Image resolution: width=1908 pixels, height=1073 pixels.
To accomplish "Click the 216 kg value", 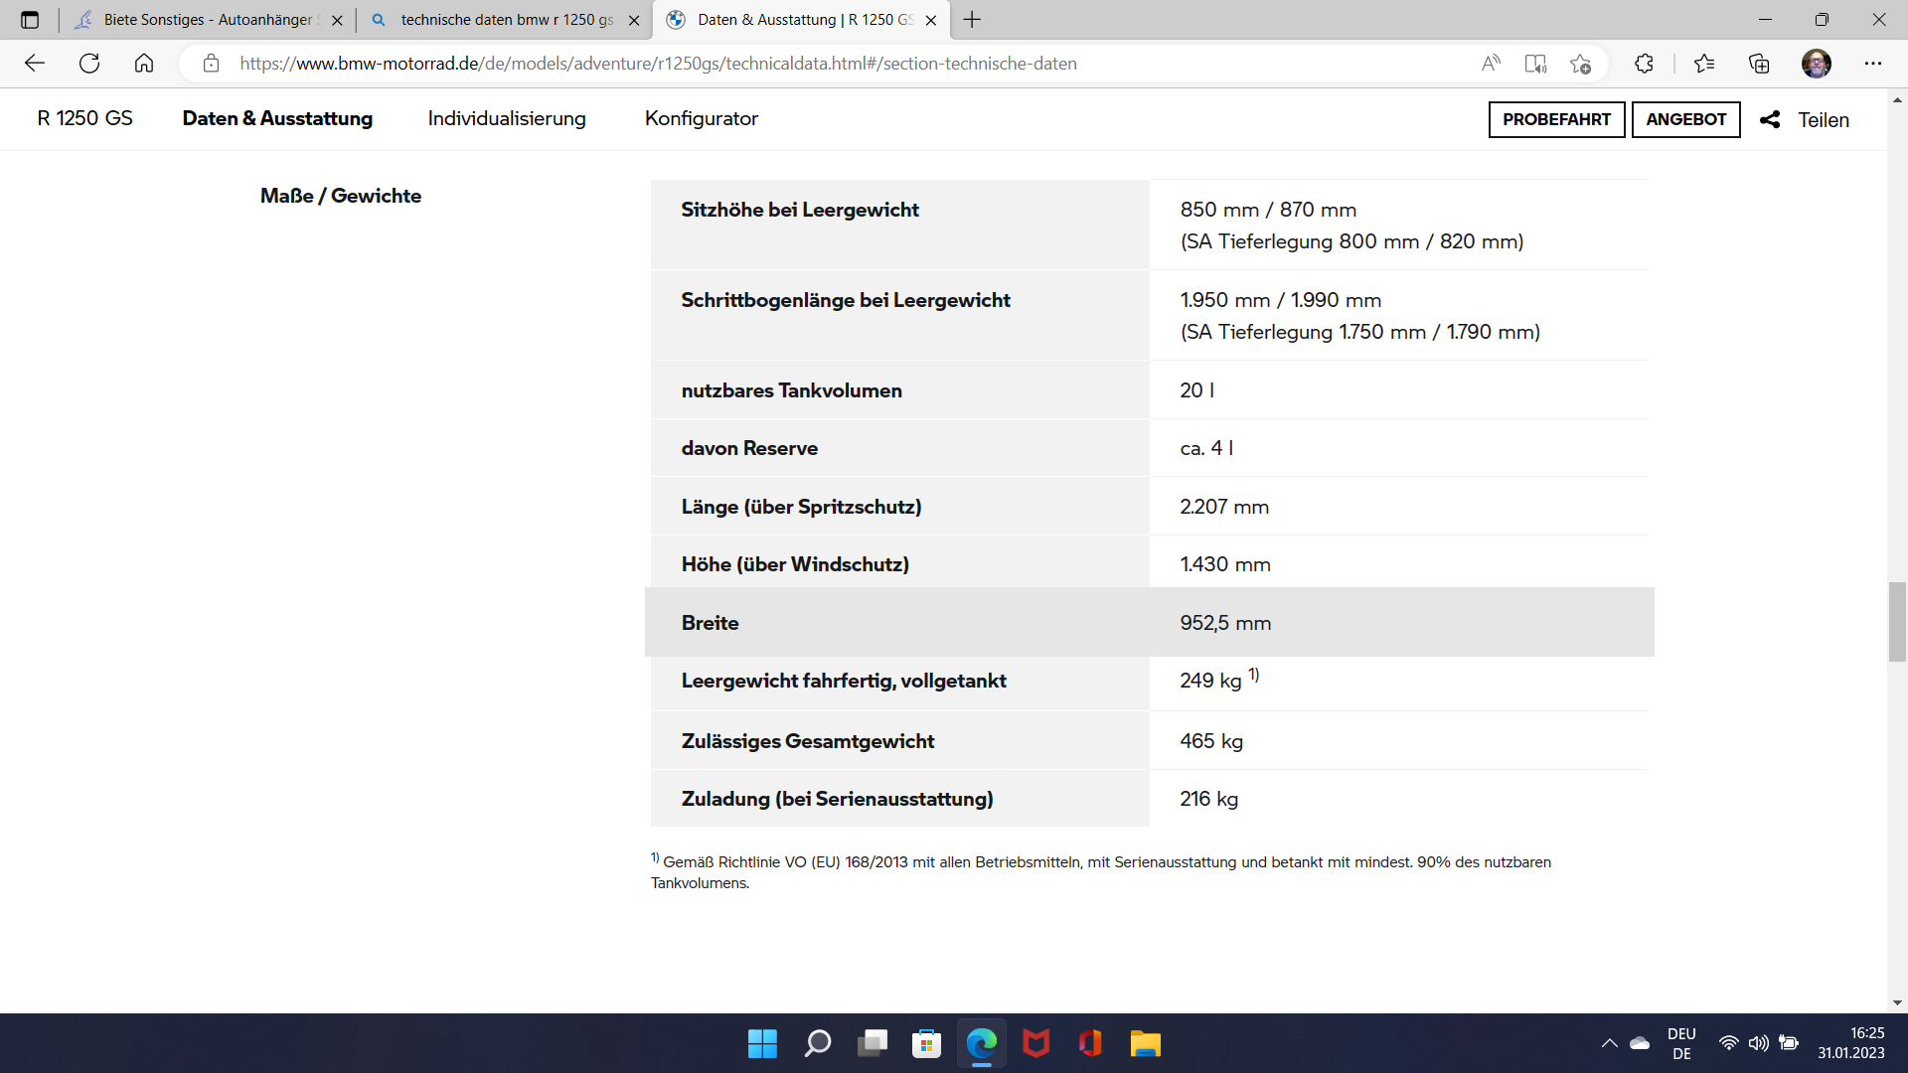I will click(1208, 799).
